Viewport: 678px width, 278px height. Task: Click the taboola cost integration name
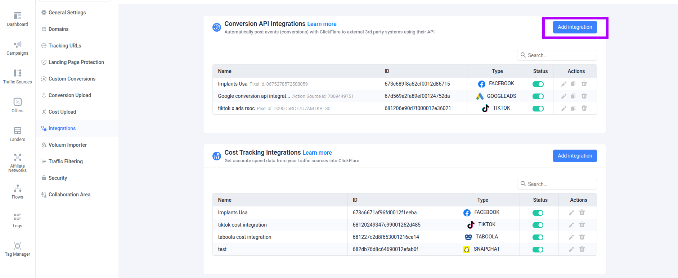point(244,237)
